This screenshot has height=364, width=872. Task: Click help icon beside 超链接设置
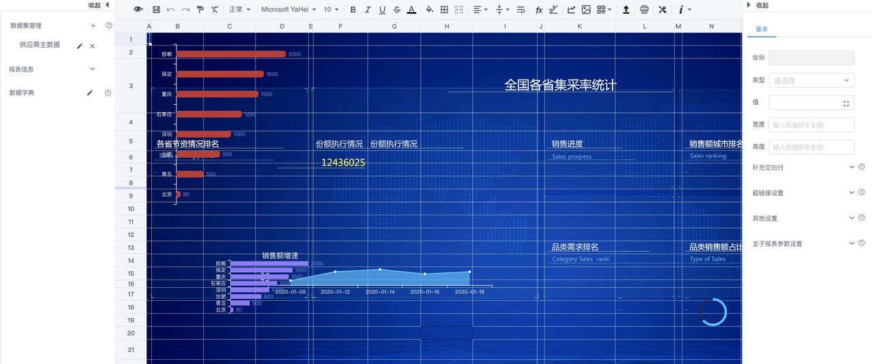[862, 193]
